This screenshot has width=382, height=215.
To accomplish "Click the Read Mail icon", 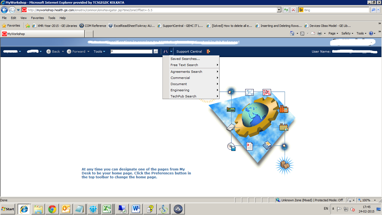I will click(x=313, y=33).
